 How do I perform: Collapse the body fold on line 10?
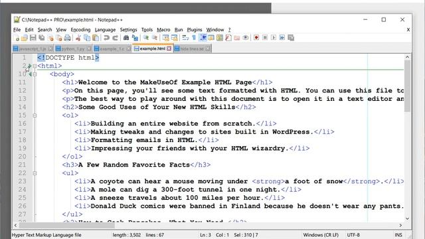click(x=35, y=74)
